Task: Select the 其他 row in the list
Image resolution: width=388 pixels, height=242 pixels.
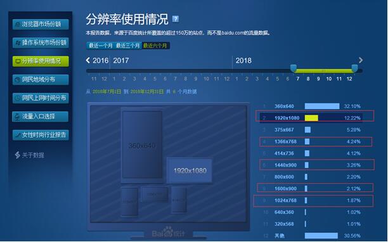Action: 311,236
